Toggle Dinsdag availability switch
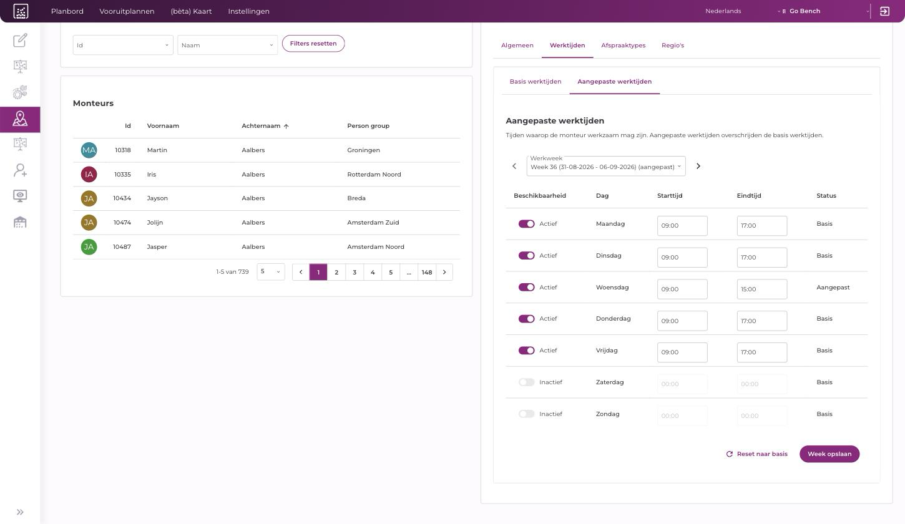This screenshot has height=524, width=905. 526,256
